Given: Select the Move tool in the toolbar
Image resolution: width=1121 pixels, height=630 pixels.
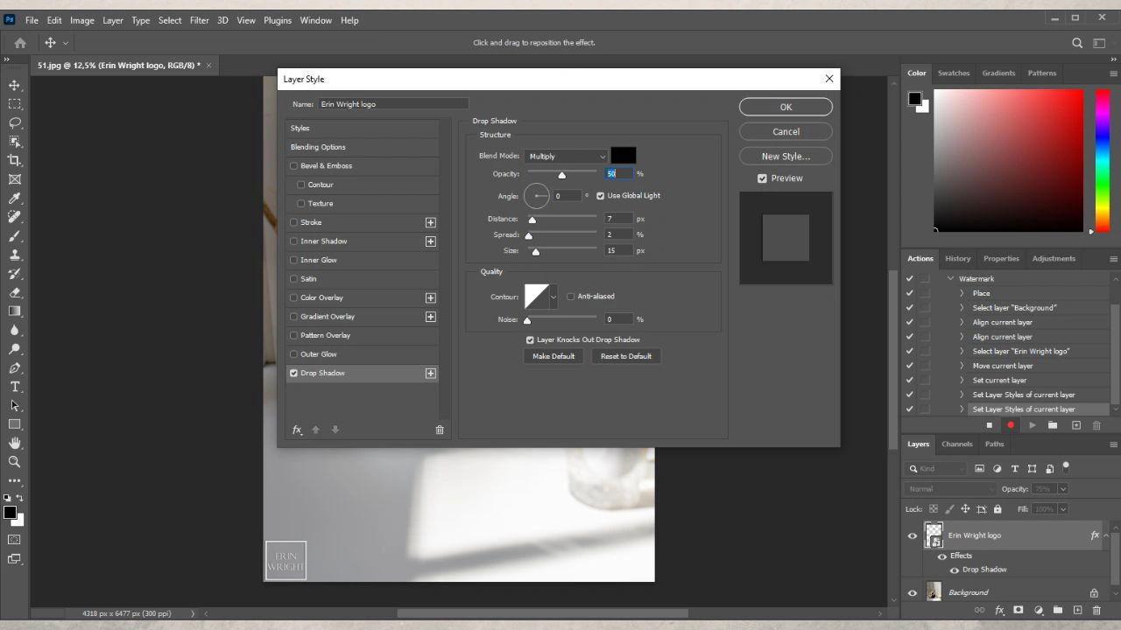Looking at the screenshot, I should (x=14, y=85).
